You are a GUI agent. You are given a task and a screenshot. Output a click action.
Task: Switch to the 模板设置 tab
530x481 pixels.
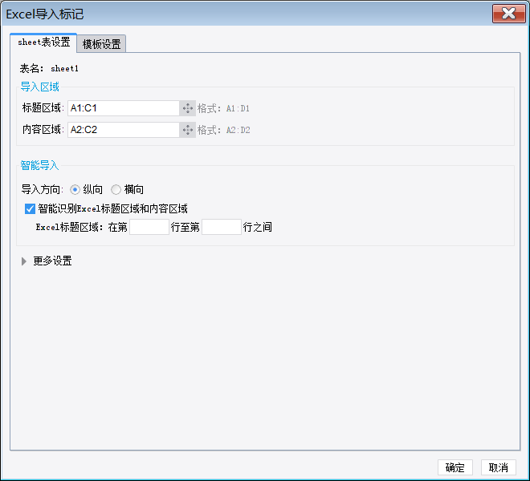[101, 44]
